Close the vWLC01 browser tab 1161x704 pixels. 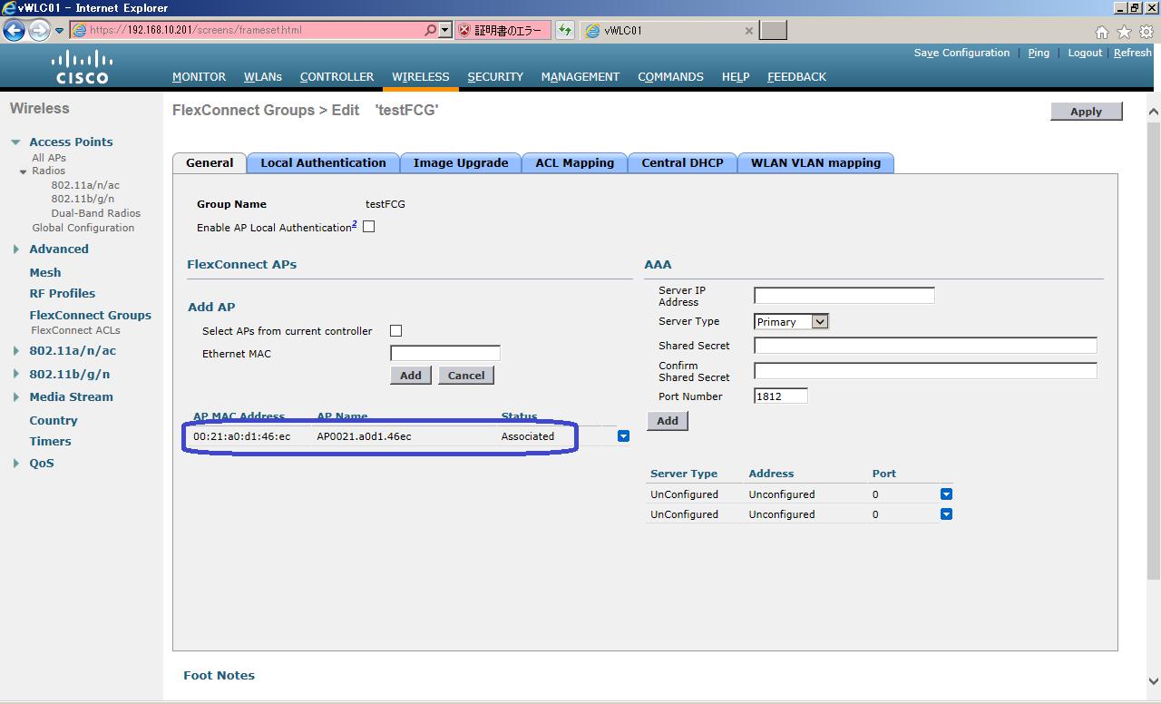click(x=748, y=30)
